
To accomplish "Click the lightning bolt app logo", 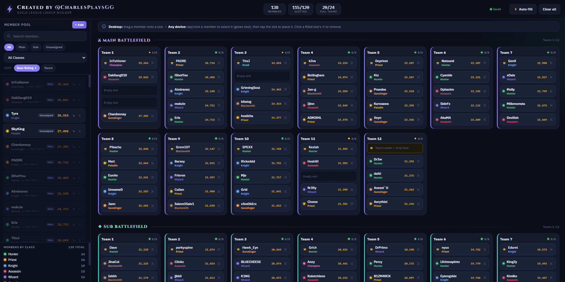I will point(10,9).
